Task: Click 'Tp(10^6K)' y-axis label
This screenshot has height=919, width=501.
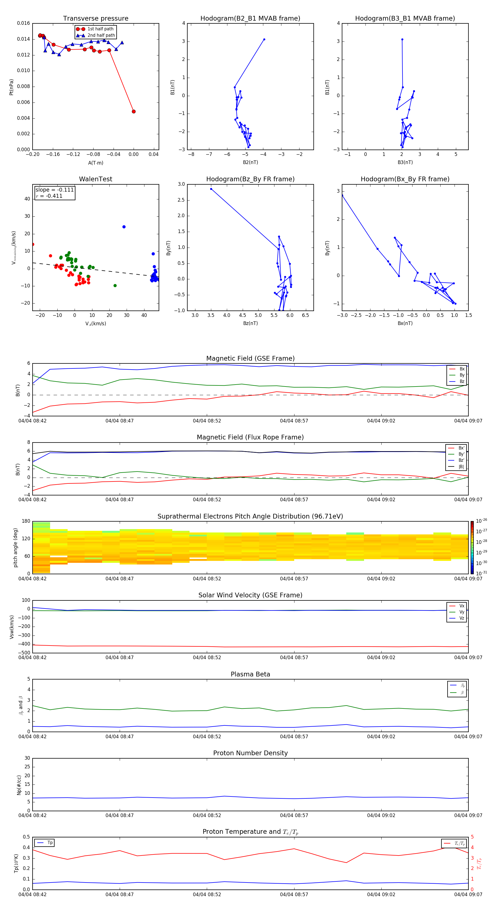Action: (x=16, y=863)
